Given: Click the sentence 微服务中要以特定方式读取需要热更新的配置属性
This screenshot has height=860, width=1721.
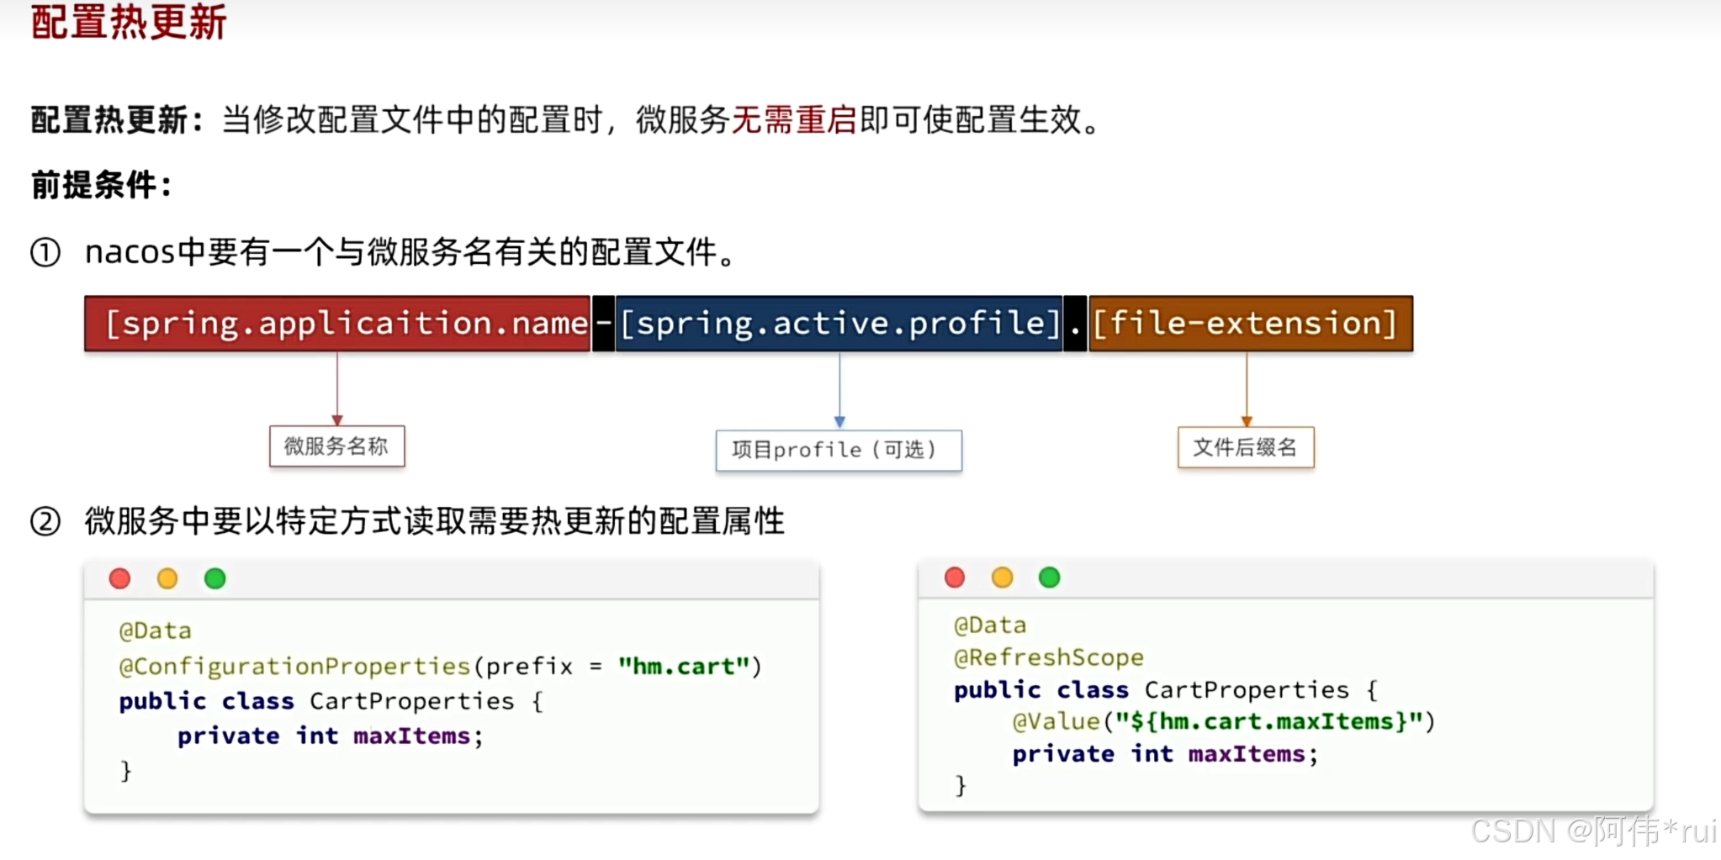Looking at the screenshot, I should point(434,521).
